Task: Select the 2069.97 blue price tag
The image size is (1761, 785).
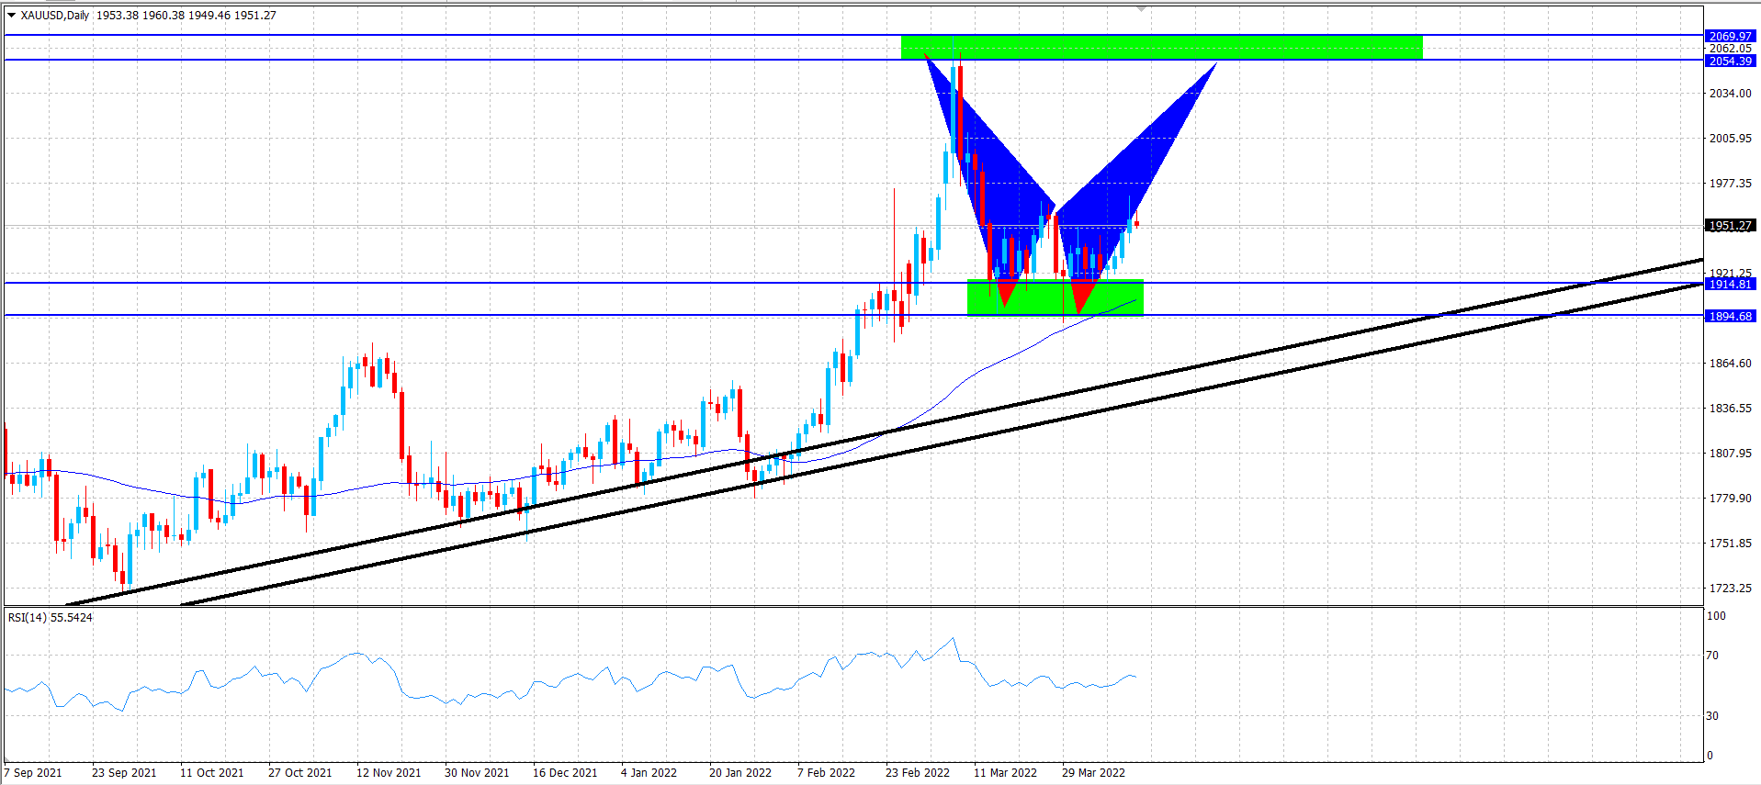Action: click(x=1730, y=36)
